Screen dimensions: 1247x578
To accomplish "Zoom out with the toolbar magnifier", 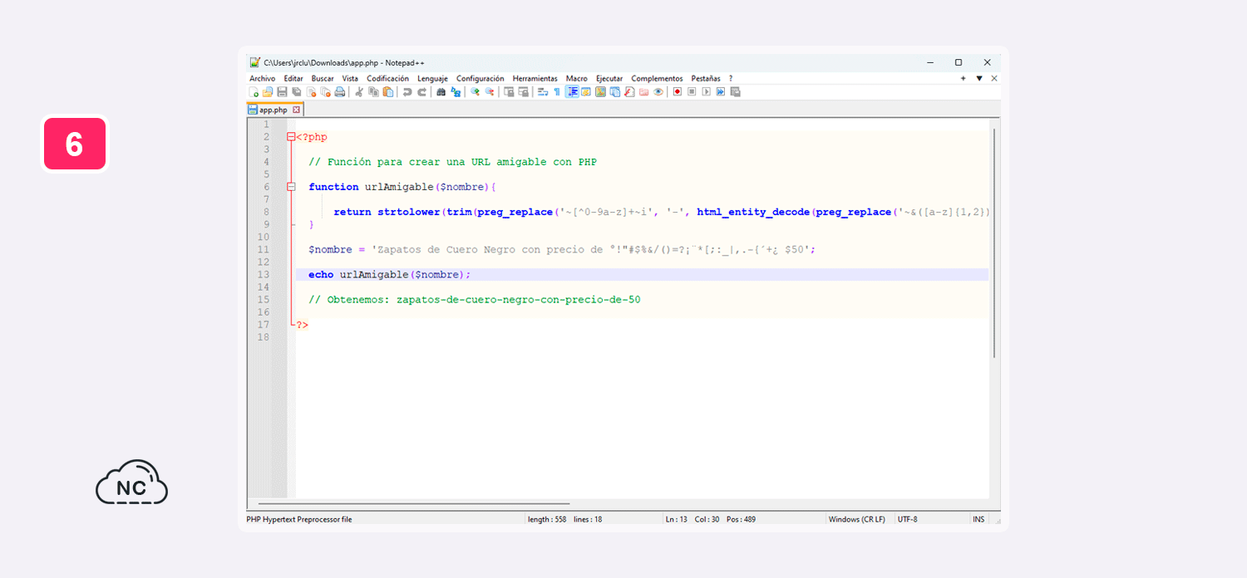I will (x=490, y=92).
